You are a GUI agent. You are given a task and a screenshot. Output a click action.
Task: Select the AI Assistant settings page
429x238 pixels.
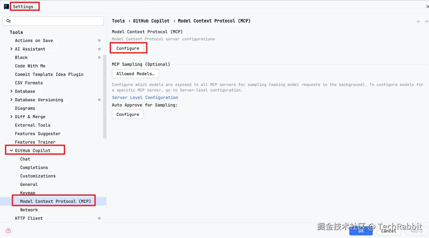coord(30,49)
